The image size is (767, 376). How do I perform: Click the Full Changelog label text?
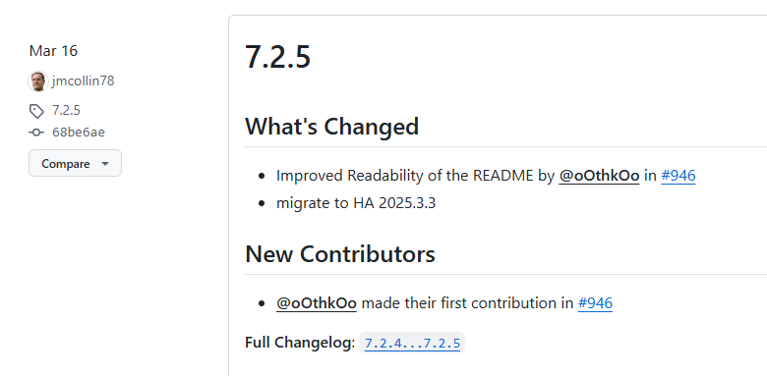(300, 343)
